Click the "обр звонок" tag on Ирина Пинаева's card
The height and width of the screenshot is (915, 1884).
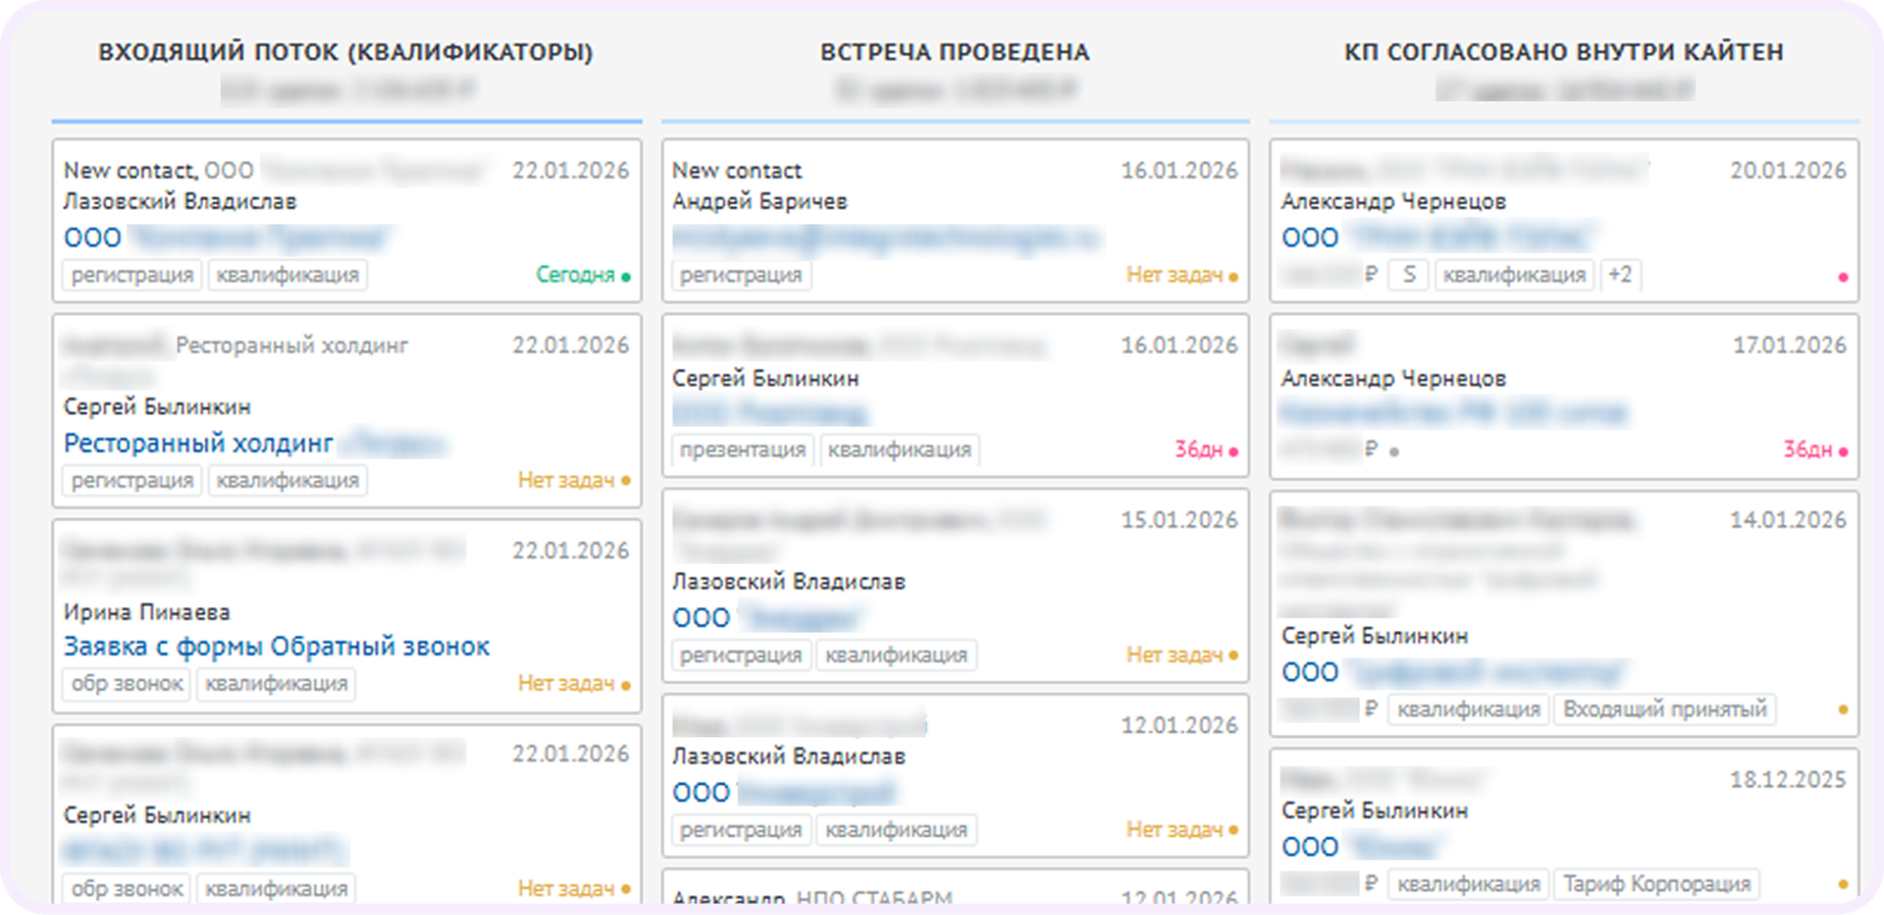[x=125, y=683]
